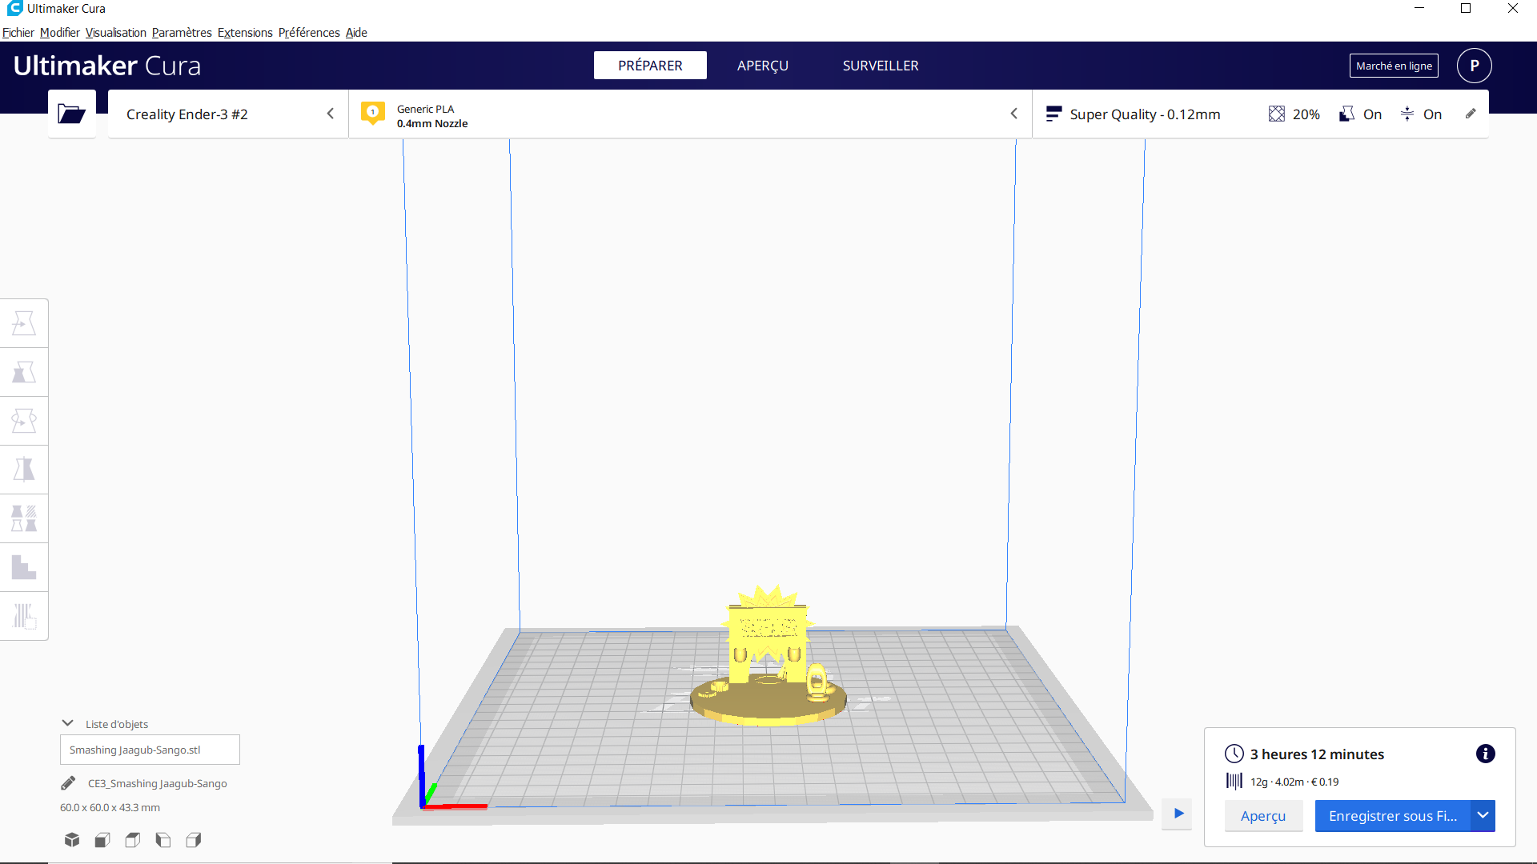Screen dimensions: 1537x864
Task: Open the Paramètres menu
Action: pyautogui.click(x=182, y=33)
